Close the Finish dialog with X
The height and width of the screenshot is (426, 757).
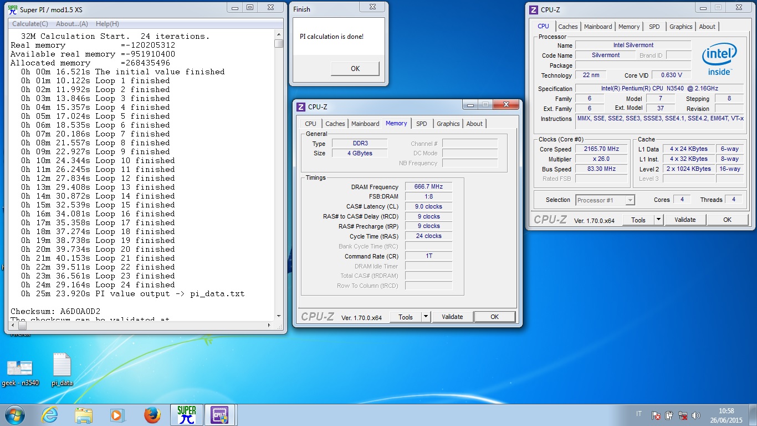tap(371, 7)
